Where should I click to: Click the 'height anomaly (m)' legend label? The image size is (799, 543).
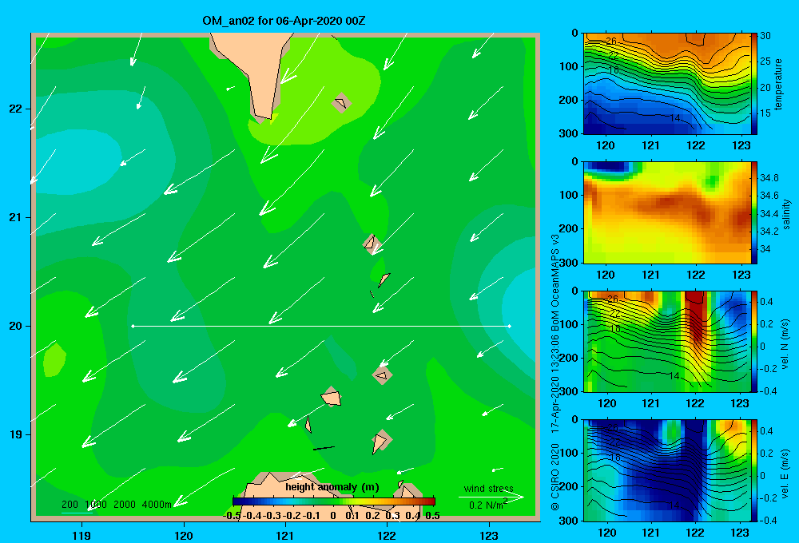click(x=332, y=487)
